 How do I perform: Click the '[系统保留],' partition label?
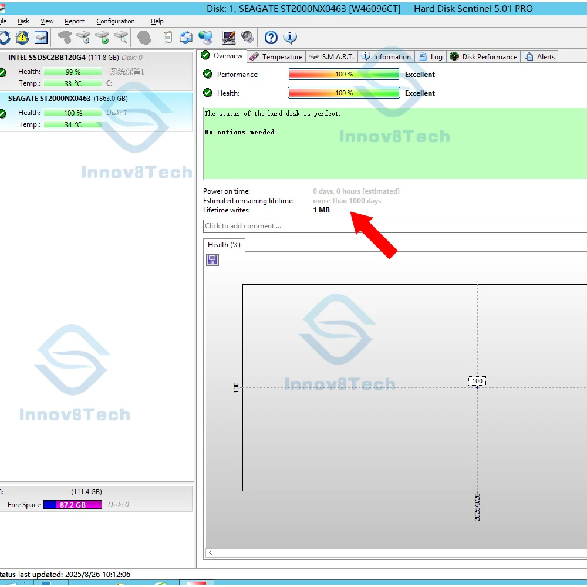(126, 71)
